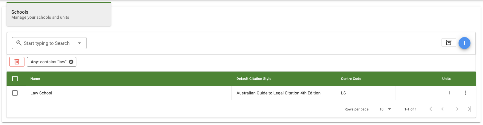Sort by Default Citation Style header
483x125 pixels.
[x=254, y=79]
